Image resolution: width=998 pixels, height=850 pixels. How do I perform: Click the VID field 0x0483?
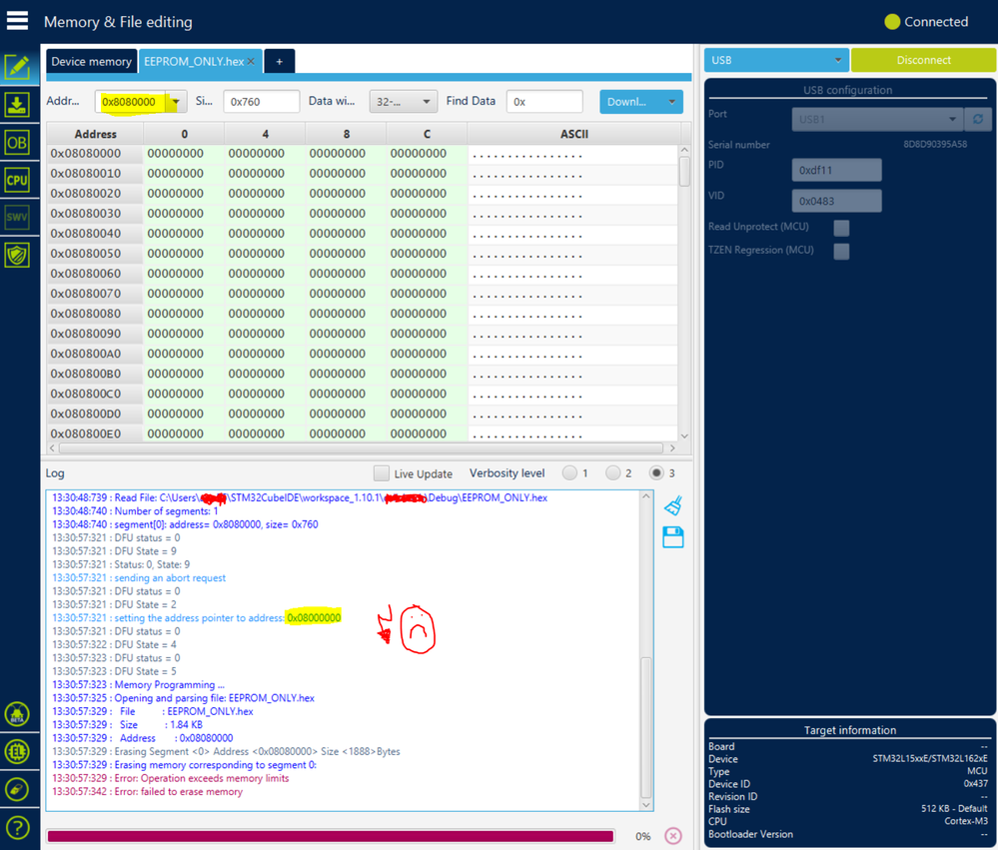point(836,201)
